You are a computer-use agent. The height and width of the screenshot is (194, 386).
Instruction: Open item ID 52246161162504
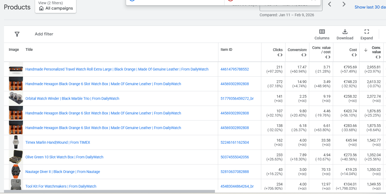click(235, 142)
